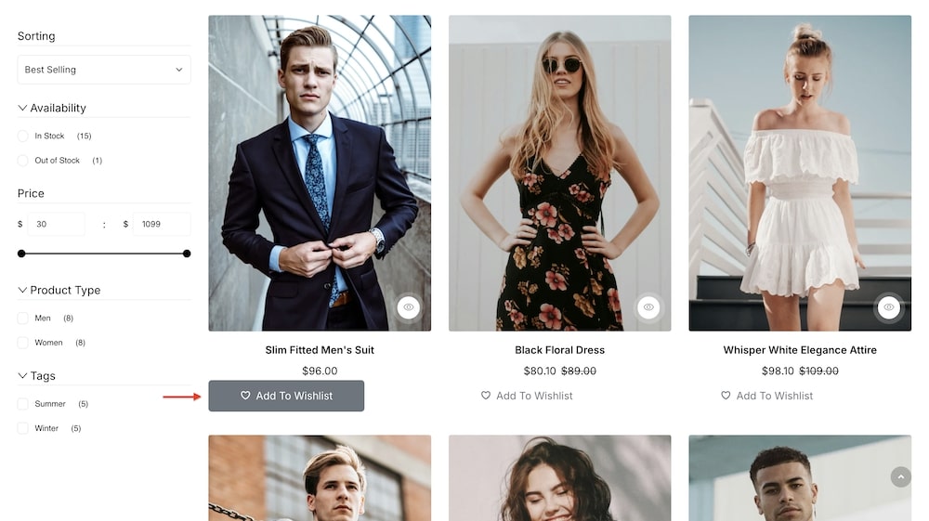Click quick view eye icon on men's suit

409,307
